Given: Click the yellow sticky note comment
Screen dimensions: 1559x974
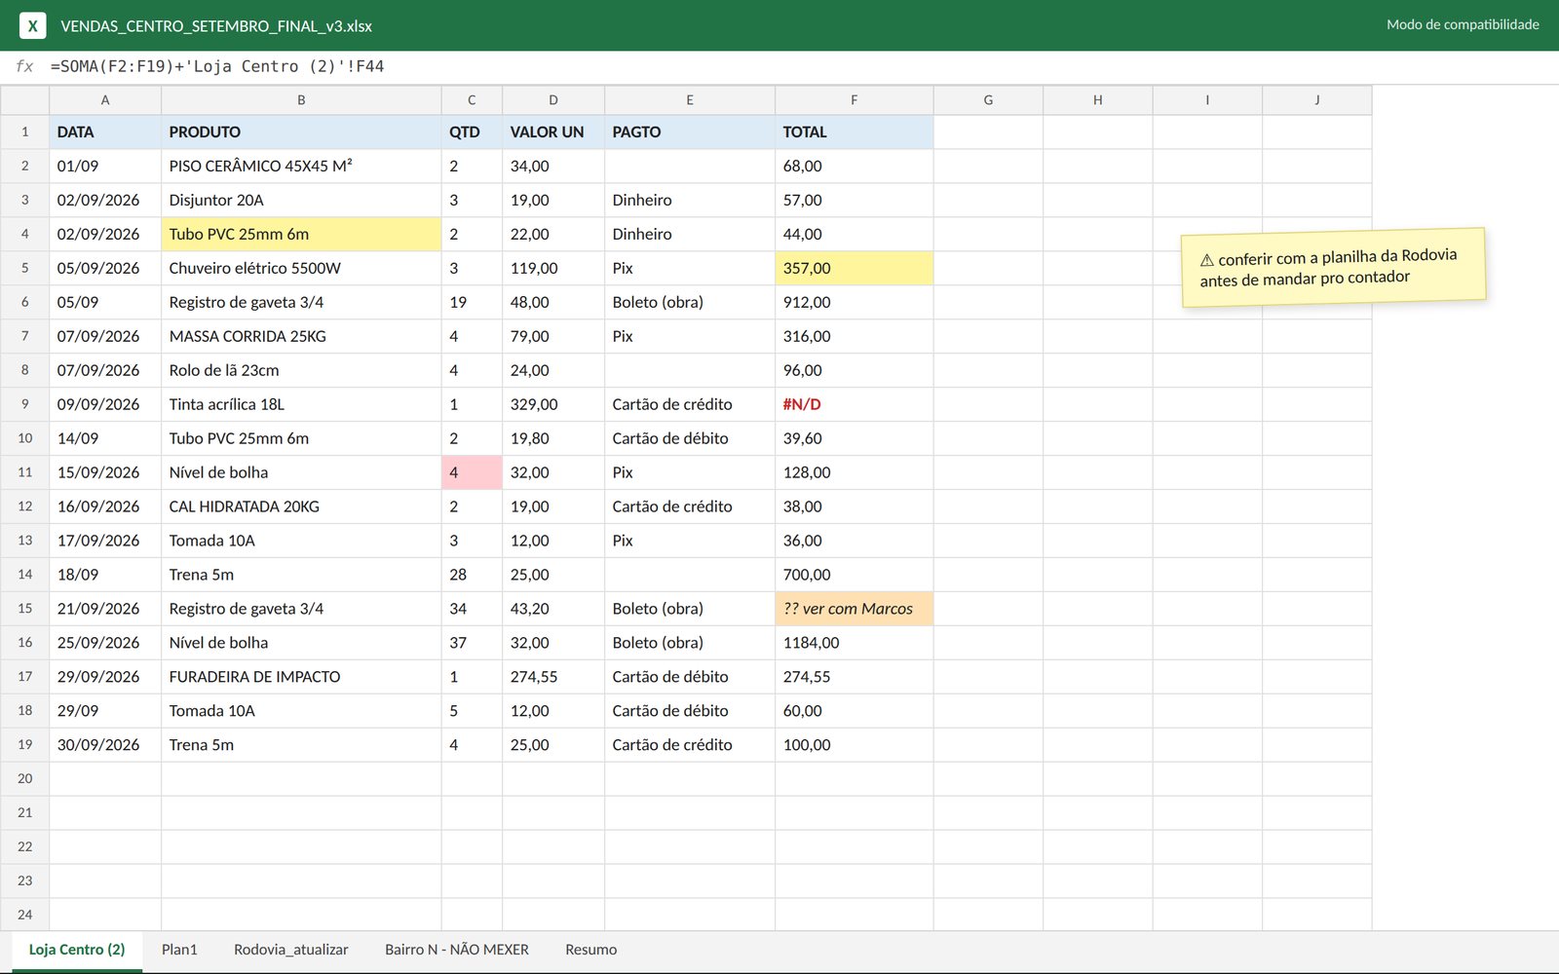Looking at the screenshot, I should click(1333, 268).
